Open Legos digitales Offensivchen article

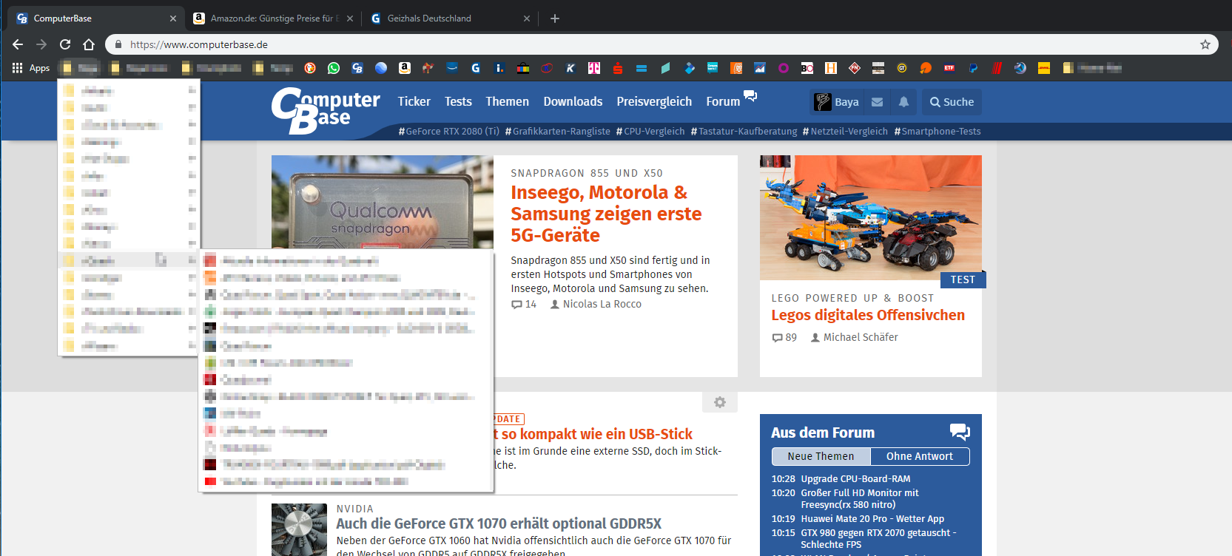868,315
